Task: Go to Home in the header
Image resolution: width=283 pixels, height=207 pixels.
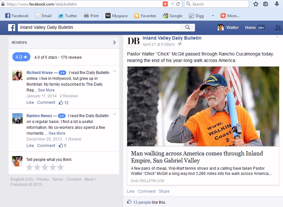Action: 250,28
